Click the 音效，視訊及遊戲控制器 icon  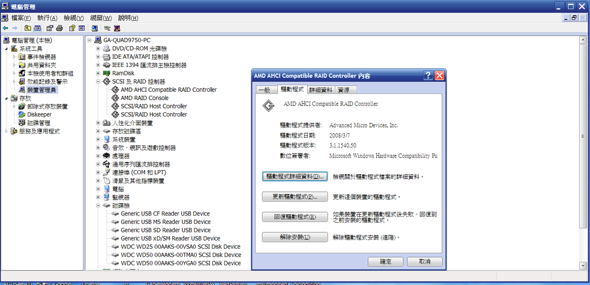pos(107,148)
